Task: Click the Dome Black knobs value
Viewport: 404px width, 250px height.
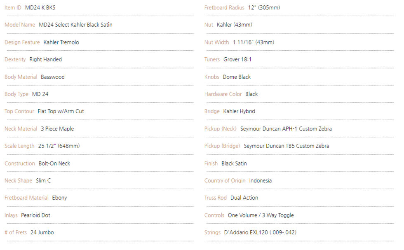Action: tap(237, 77)
